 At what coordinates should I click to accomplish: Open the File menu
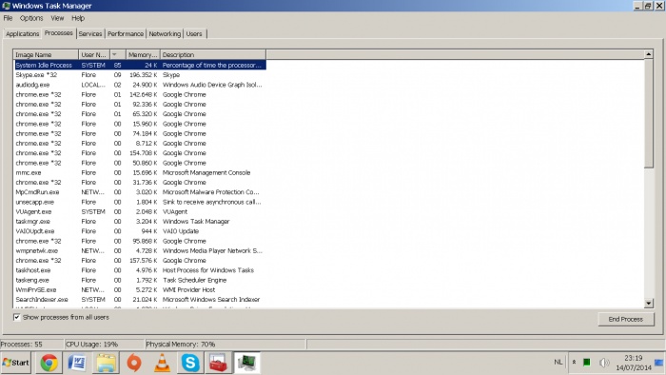pos(8,18)
